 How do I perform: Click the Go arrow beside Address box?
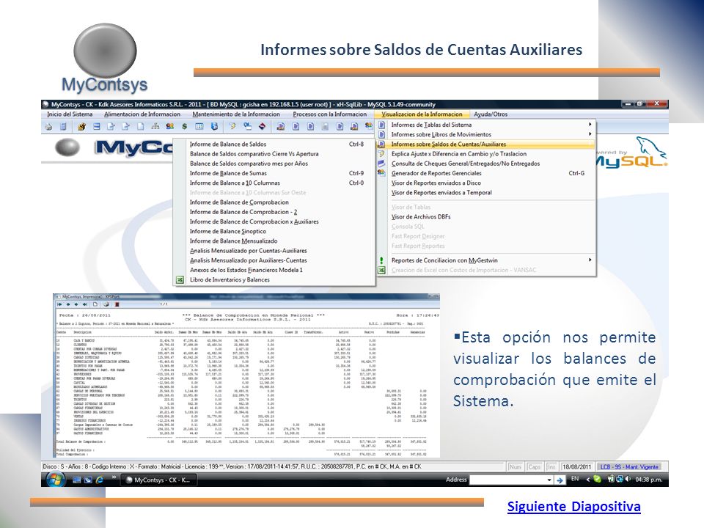560,480
